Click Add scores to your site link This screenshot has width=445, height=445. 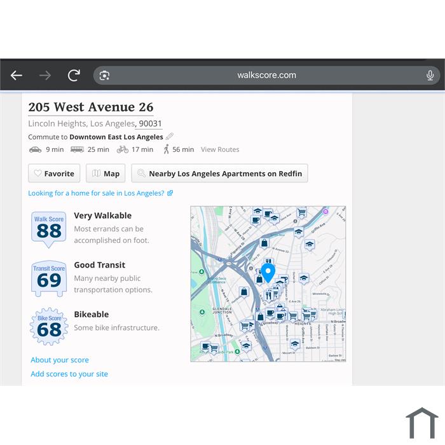click(69, 374)
